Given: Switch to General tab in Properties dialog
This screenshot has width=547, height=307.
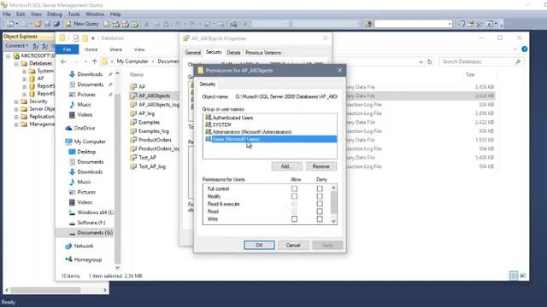Looking at the screenshot, I should [192, 53].
